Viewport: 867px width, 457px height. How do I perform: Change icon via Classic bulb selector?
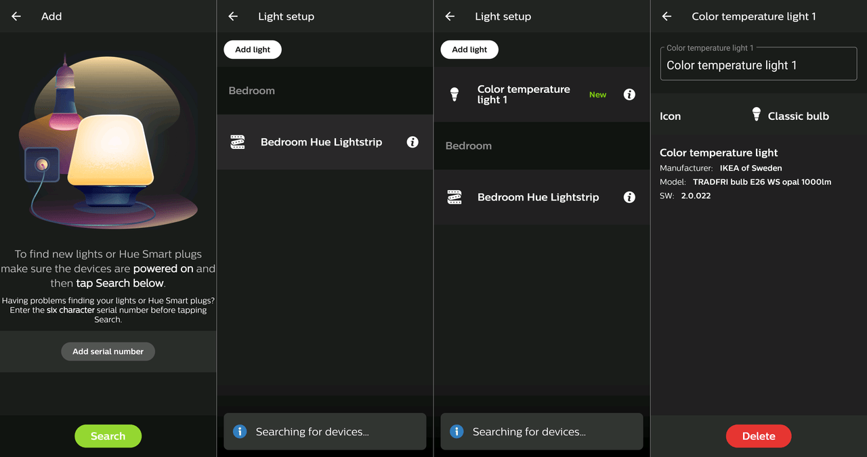pos(790,116)
